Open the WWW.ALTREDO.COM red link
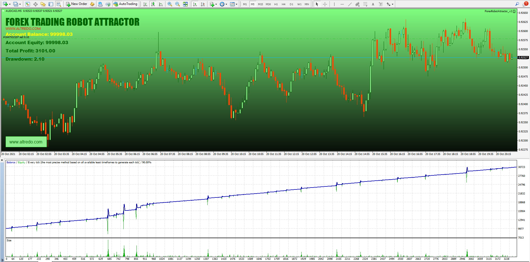This screenshot has width=530, height=262. (23, 28)
